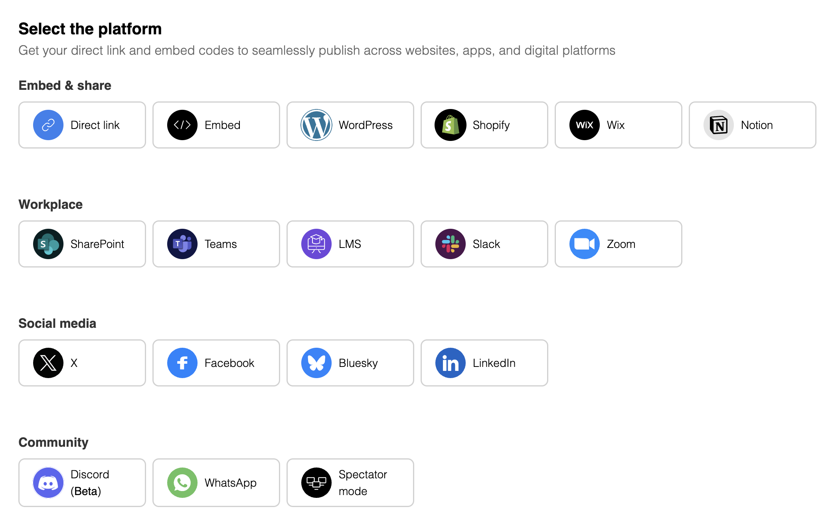Click the Slack logo icon

click(451, 244)
